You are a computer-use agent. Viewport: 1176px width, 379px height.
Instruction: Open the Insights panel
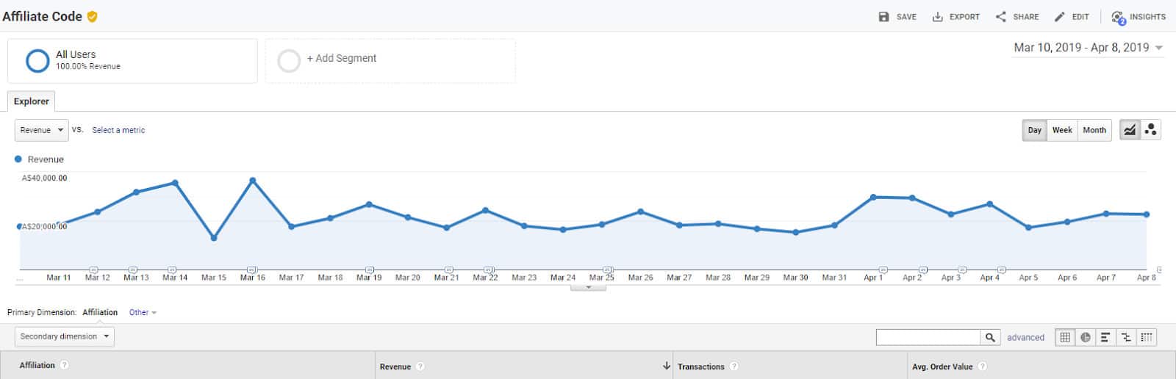point(1138,17)
